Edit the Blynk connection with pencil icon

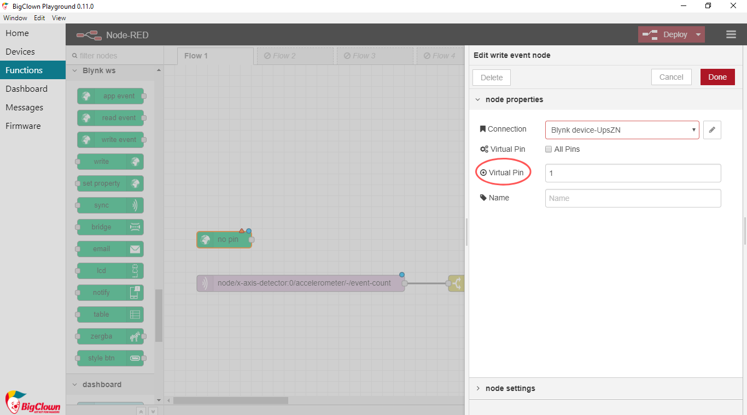pyautogui.click(x=712, y=130)
